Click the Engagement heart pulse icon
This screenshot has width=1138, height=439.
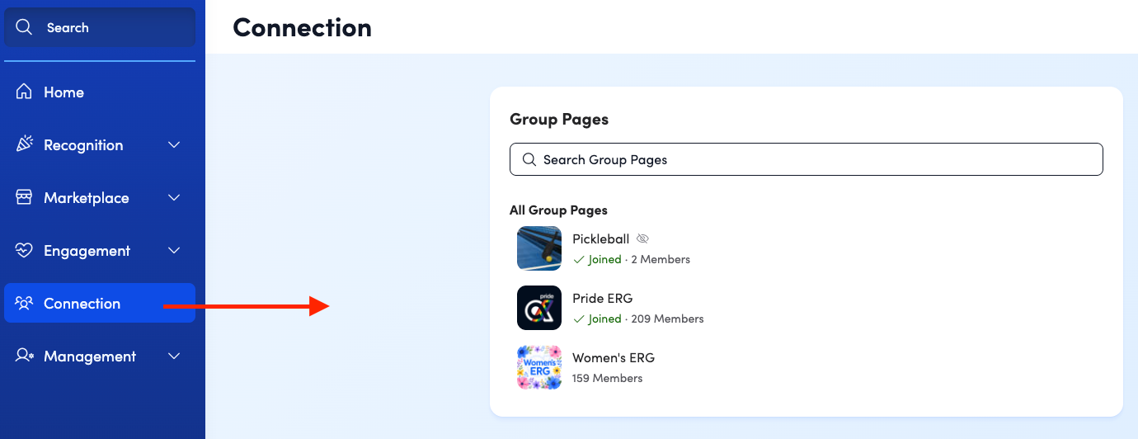24,250
